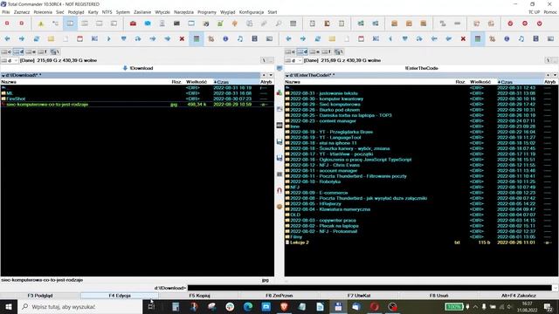This screenshot has width=559, height=314.
Task: Switch left panel to drive f
Action: click(43, 52)
